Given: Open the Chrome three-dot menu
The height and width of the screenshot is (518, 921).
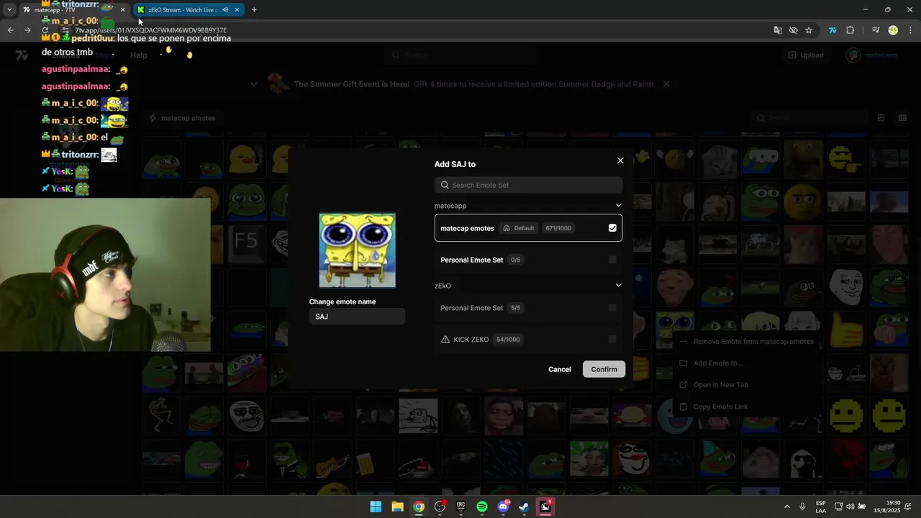Looking at the screenshot, I should (910, 30).
